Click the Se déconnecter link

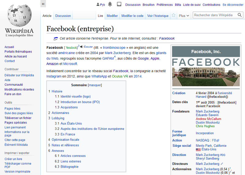233,5
